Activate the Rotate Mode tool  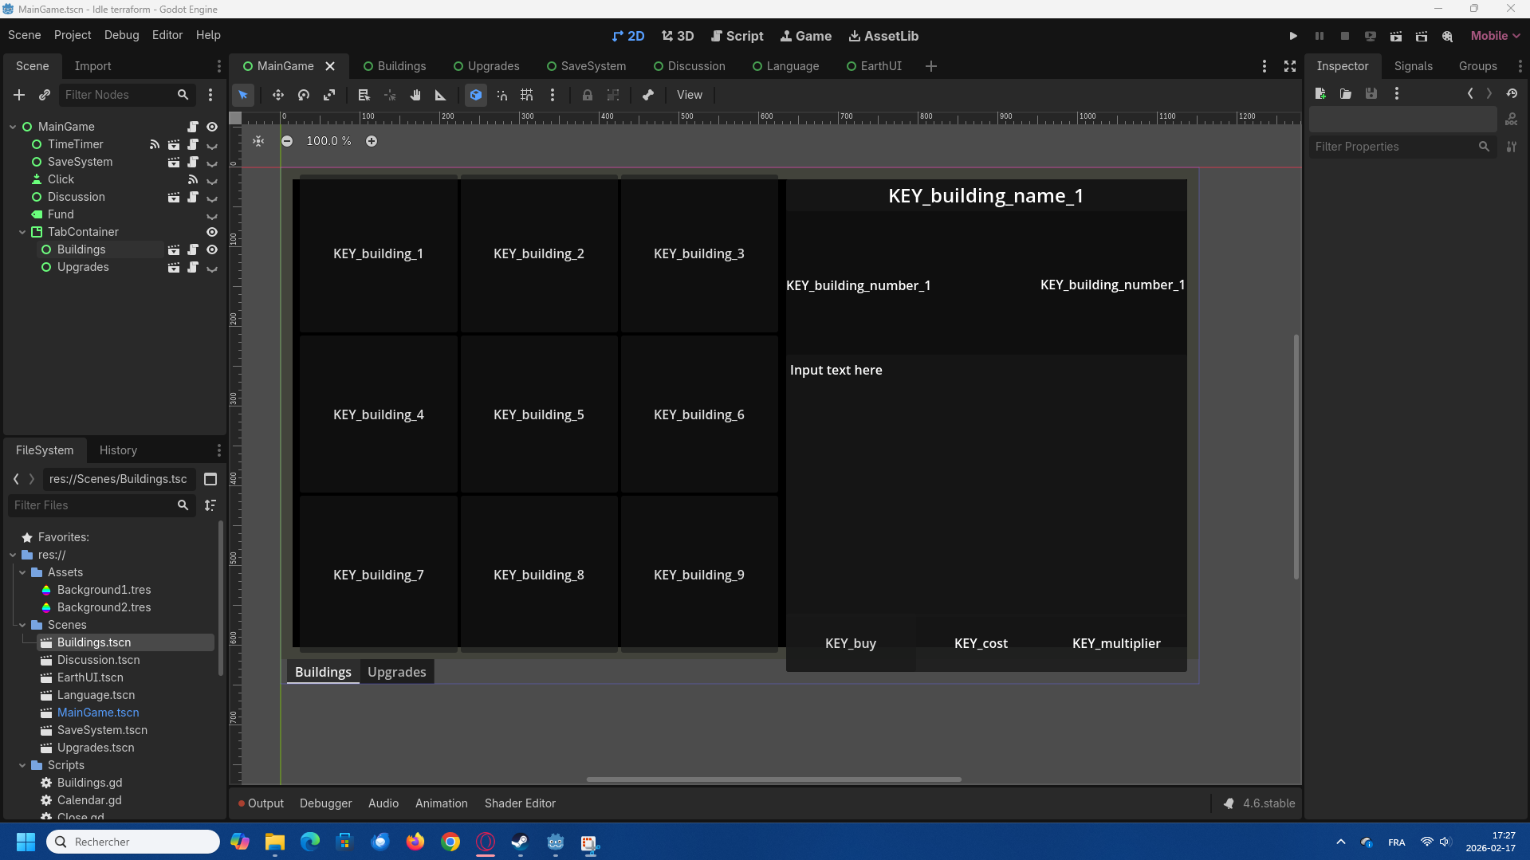coord(304,95)
